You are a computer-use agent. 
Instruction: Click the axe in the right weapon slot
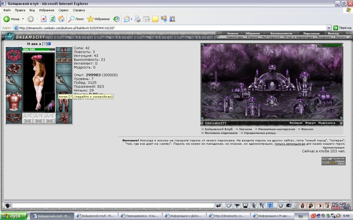click(x=64, y=82)
